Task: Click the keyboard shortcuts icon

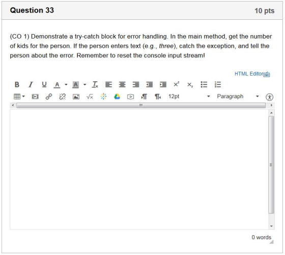Action: [x=267, y=74]
